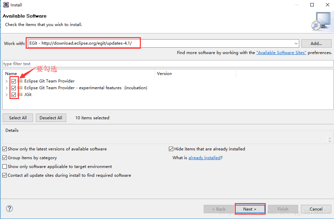The height and width of the screenshot is (219, 334).
Task: Toggle Contact all update sites during install
Action: pos(4,175)
